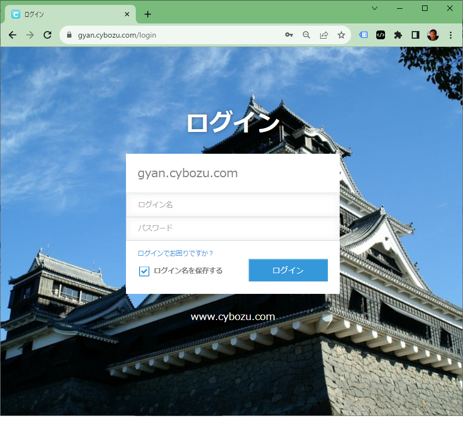Viewport: 463px width, 422px height.
Task: Select the ログイン browser tab
Action: point(70,14)
